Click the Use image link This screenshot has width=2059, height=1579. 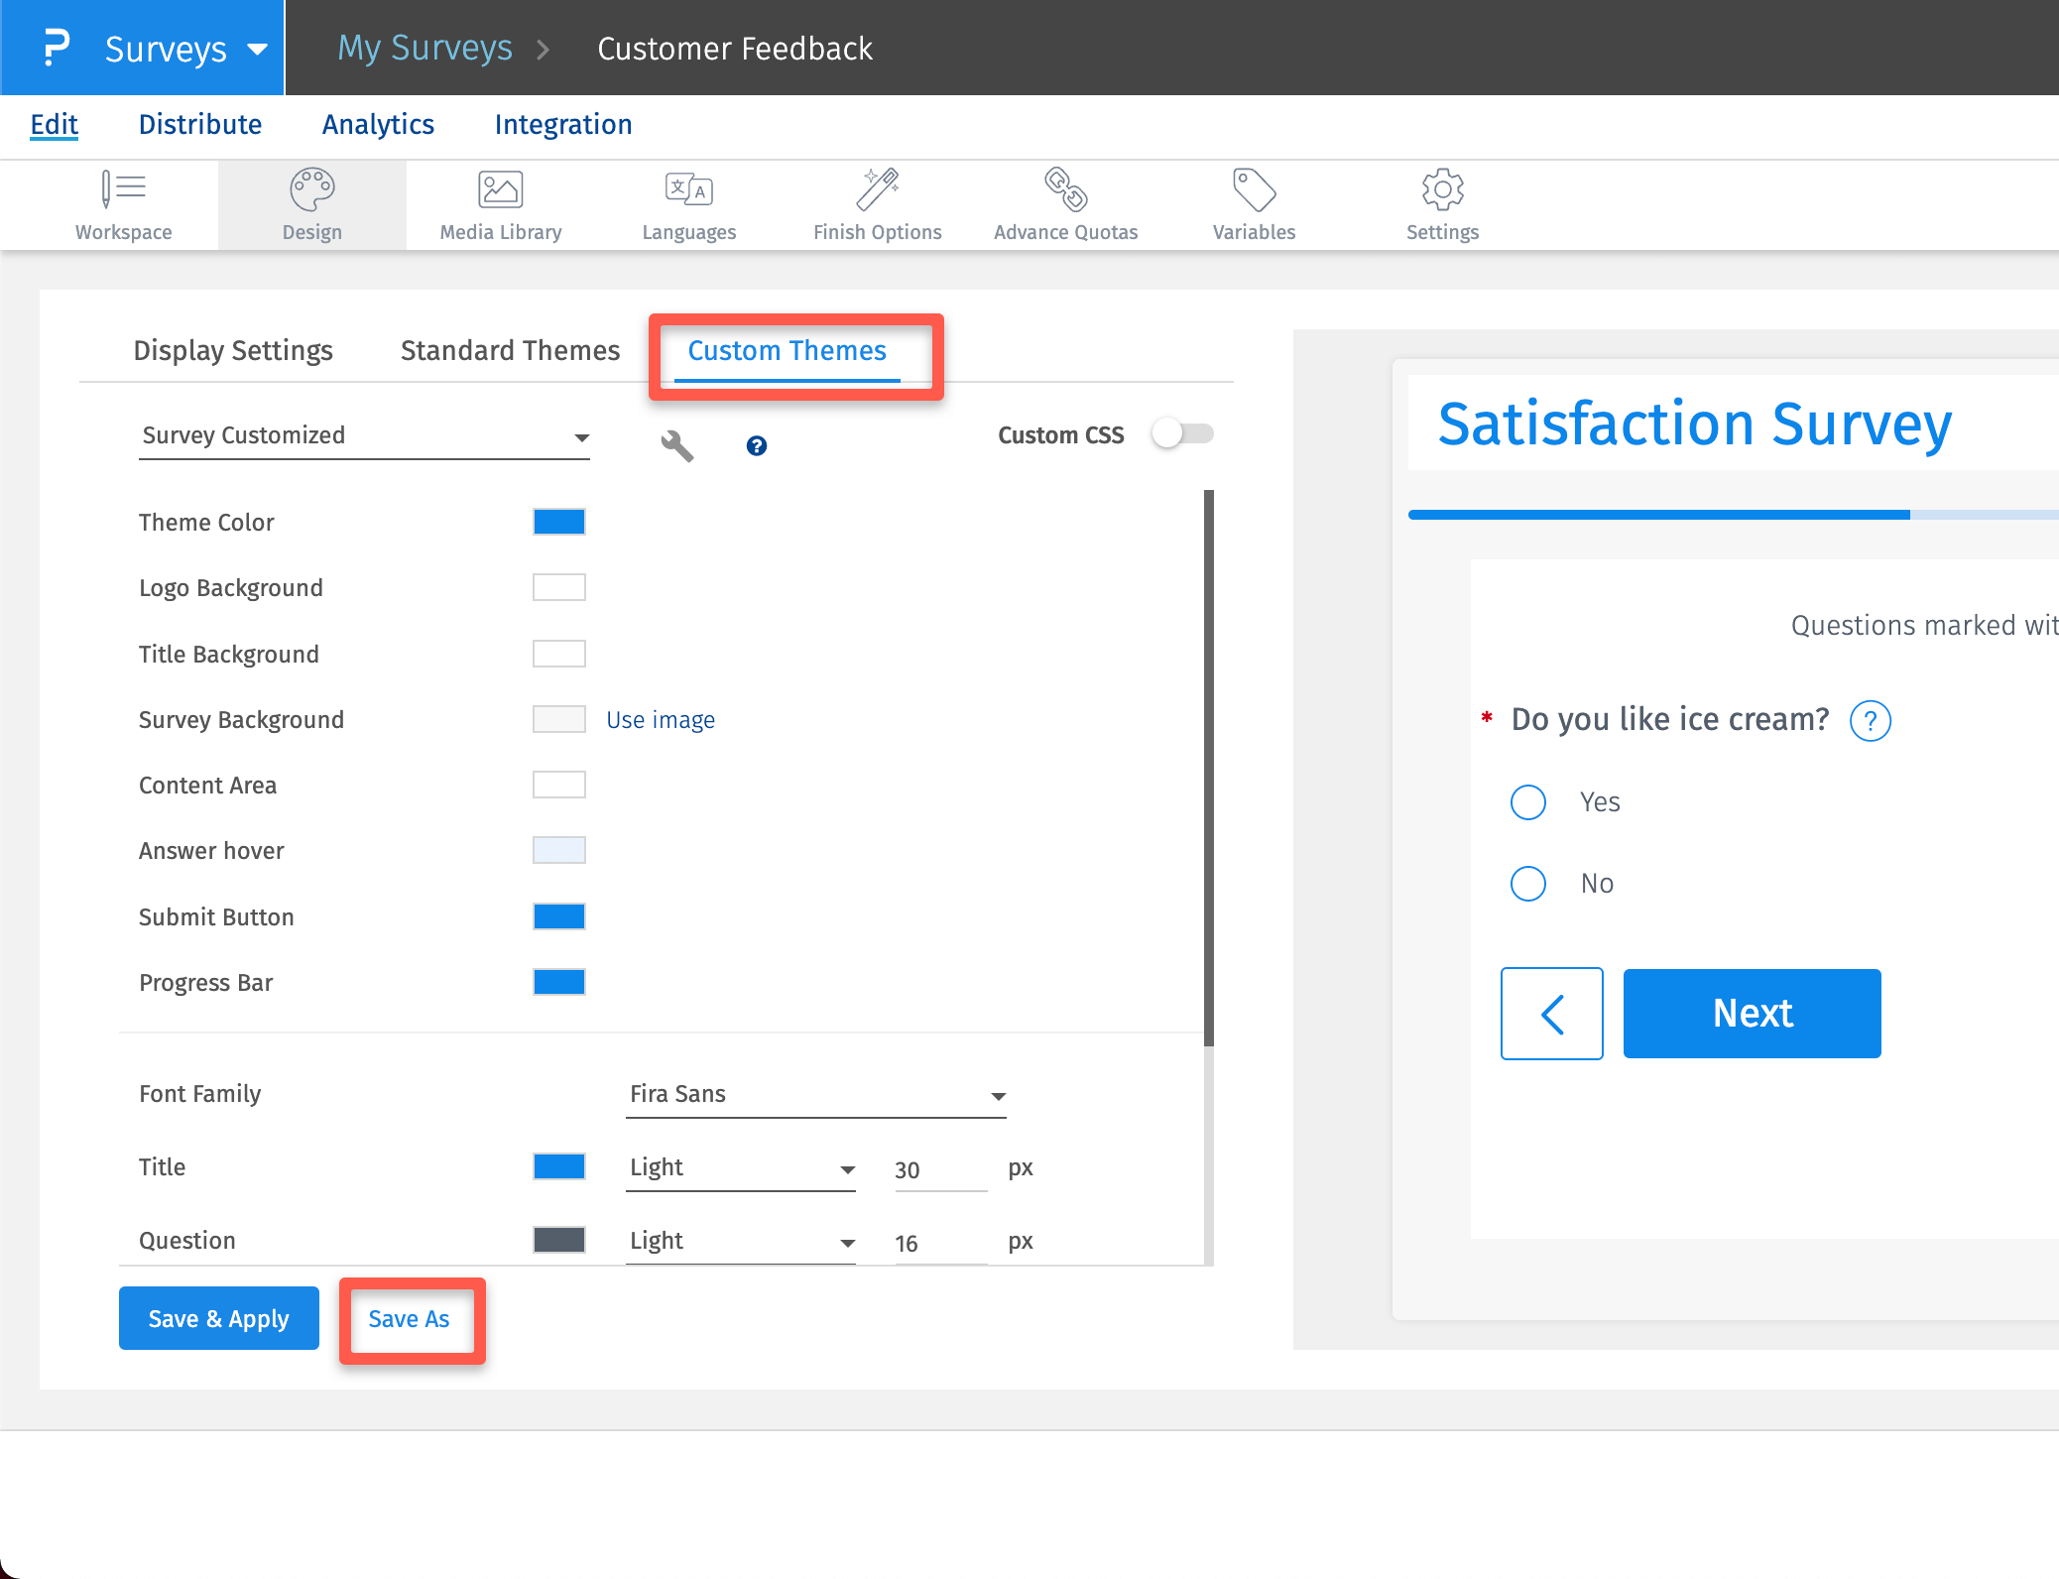point(660,720)
